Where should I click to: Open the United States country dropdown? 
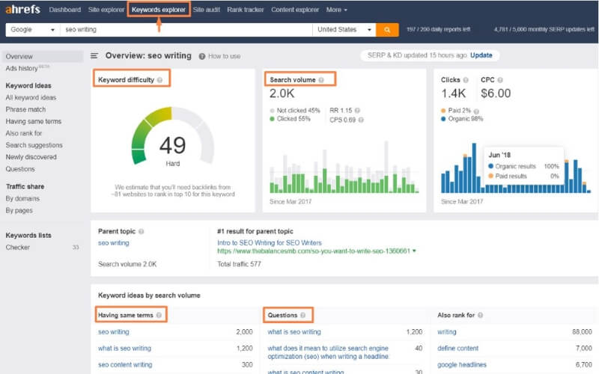point(344,30)
